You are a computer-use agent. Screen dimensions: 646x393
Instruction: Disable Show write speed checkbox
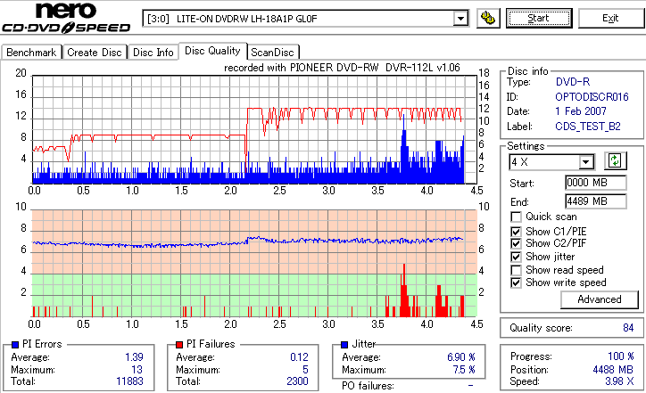[516, 282]
